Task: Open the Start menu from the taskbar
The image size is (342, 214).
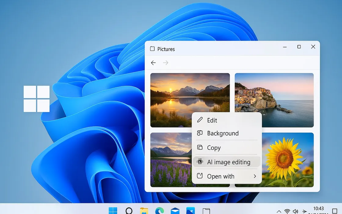Action: pos(113,211)
